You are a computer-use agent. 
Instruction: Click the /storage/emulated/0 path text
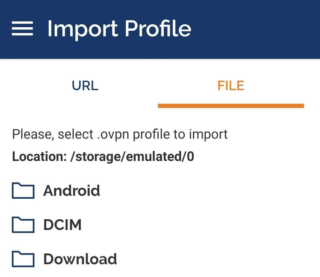pos(132,157)
